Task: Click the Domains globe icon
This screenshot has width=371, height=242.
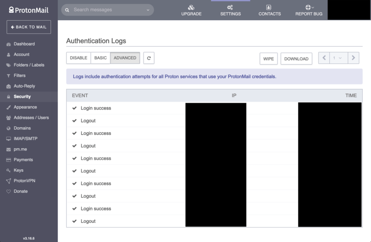Action: click(8, 128)
